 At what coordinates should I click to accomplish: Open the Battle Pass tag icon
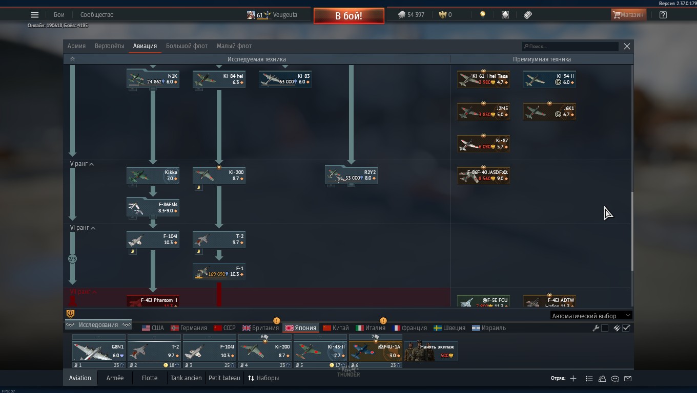pyautogui.click(x=528, y=15)
